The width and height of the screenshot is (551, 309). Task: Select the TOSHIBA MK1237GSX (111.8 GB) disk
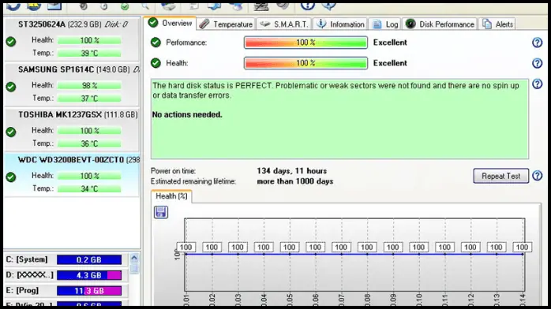72,129
